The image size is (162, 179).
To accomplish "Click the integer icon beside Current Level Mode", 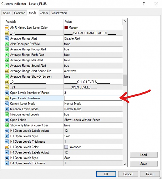I will pyautogui.click(x=7, y=104).
